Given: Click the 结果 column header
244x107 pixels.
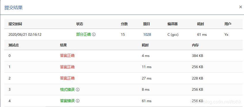Looking at the screenshot, I should pyautogui.click(x=63, y=45).
